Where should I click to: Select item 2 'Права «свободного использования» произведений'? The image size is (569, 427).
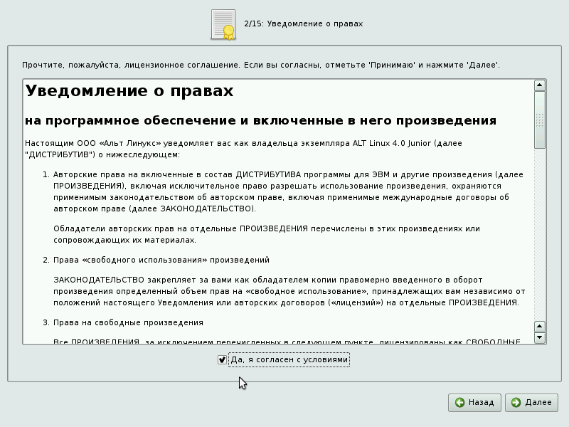pos(161,260)
